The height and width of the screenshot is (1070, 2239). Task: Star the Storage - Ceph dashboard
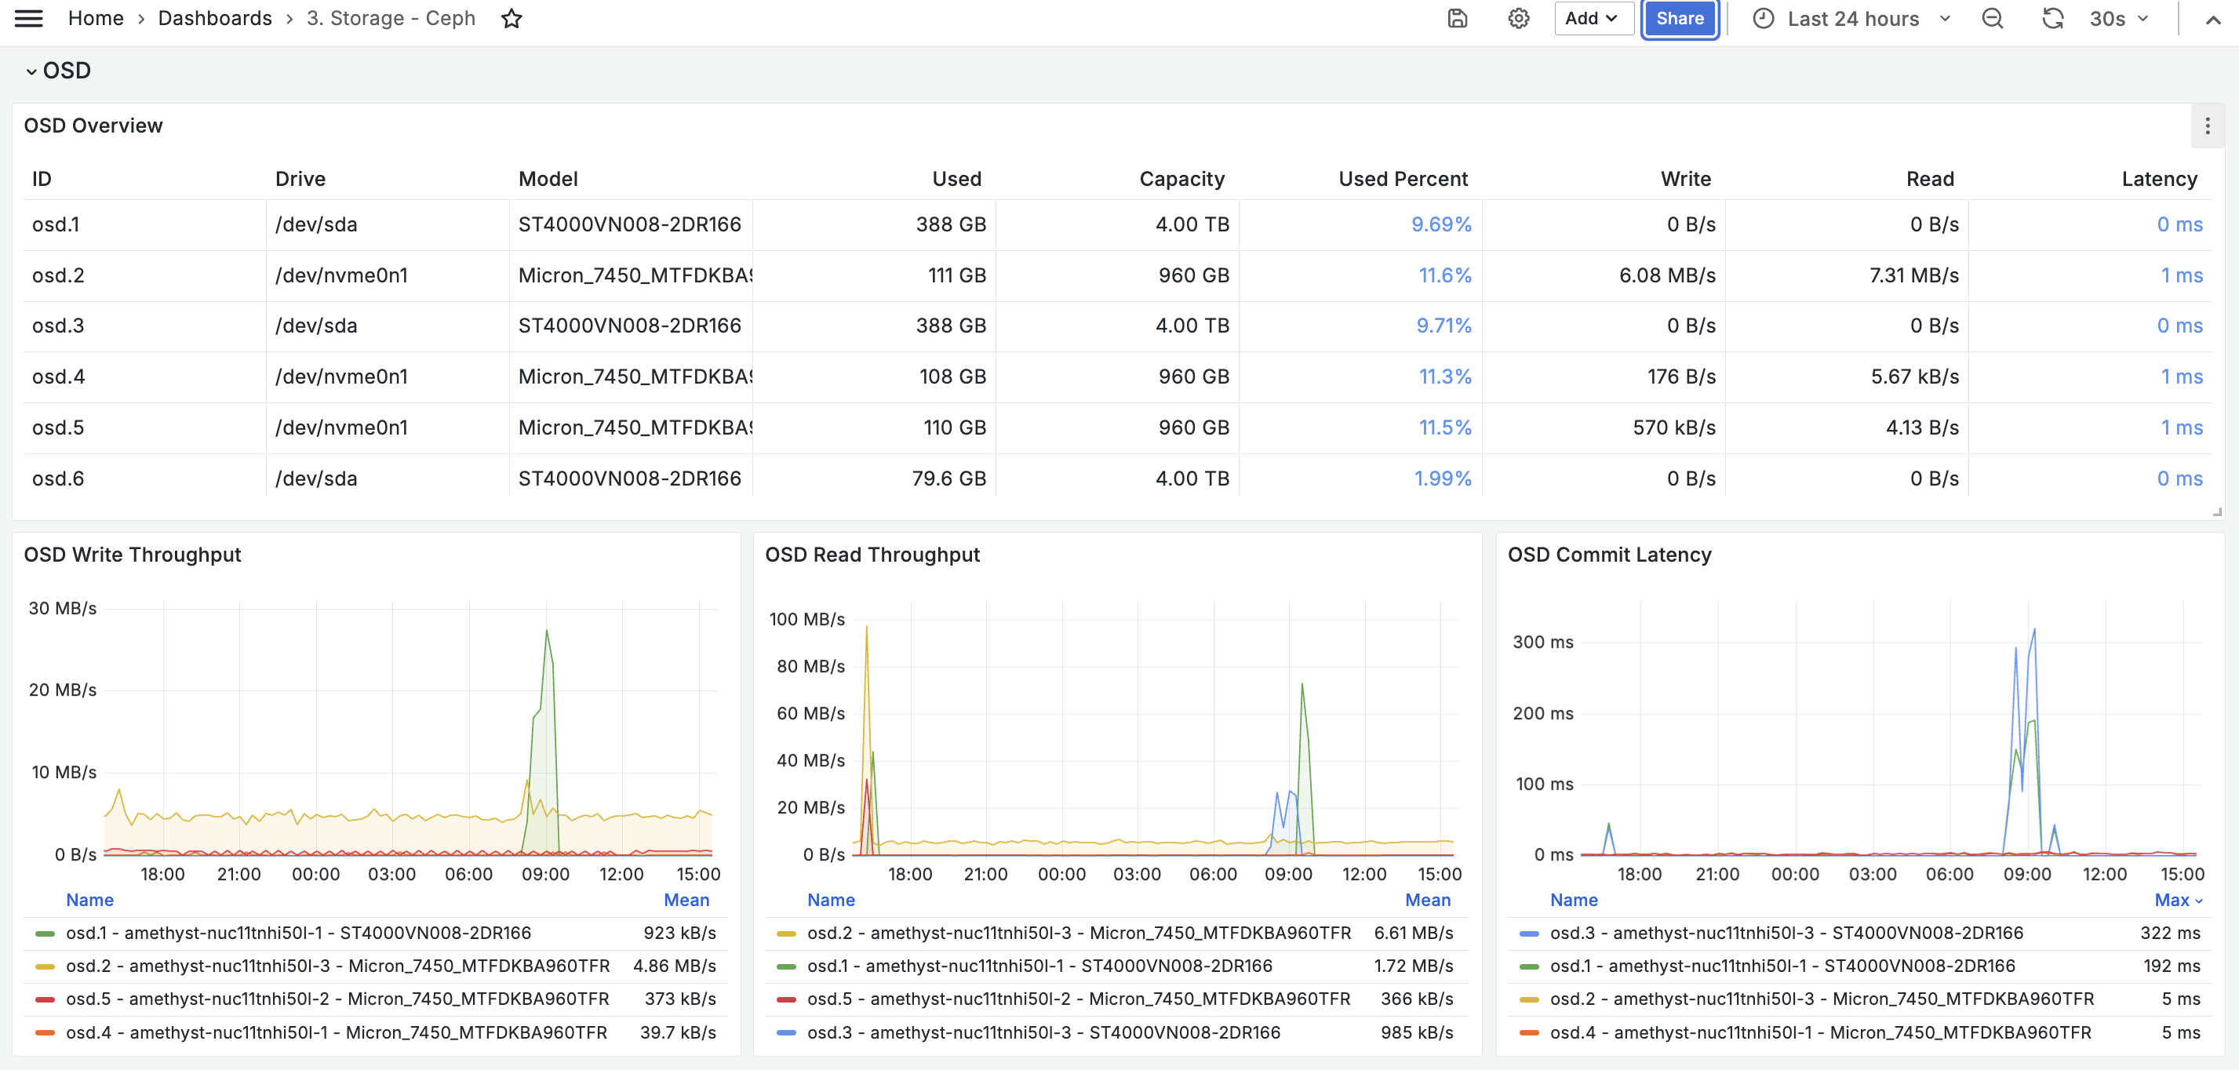(511, 18)
